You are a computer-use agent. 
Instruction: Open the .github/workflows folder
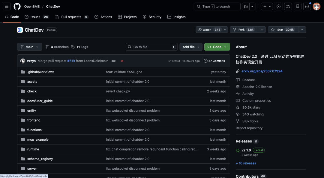41,72
